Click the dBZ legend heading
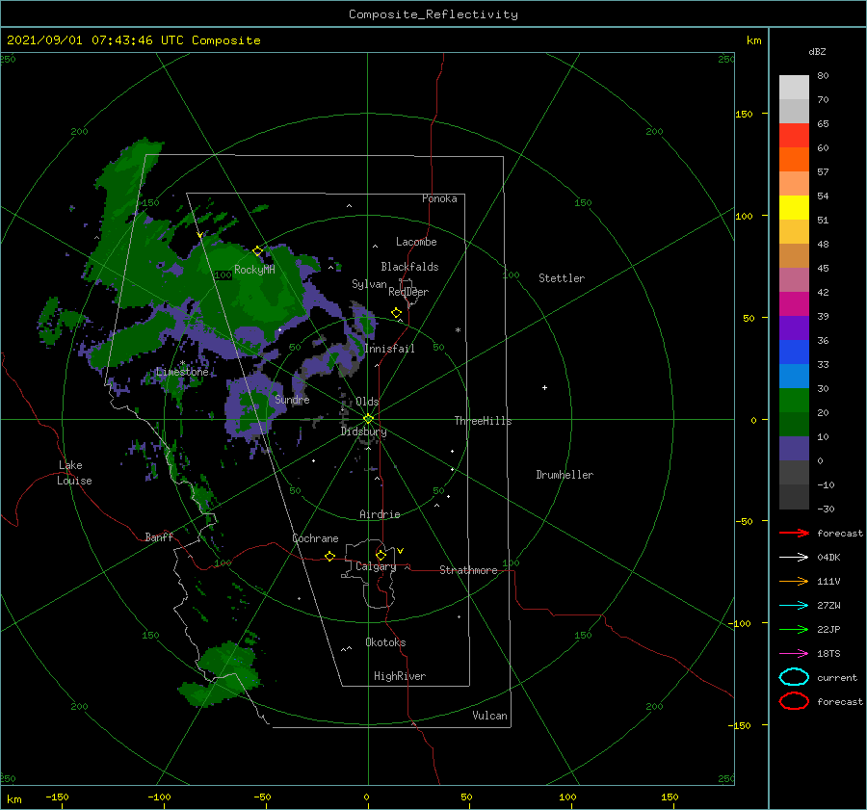 tap(817, 52)
